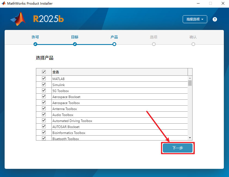Select the 确认 step label

pyautogui.click(x=193, y=37)
